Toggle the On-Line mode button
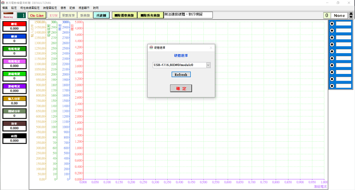This screenshot has width=355, height=190. click(x=37, y=15)
